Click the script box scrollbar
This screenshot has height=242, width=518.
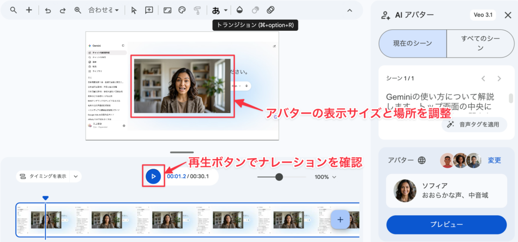click(x=511, y=99)
